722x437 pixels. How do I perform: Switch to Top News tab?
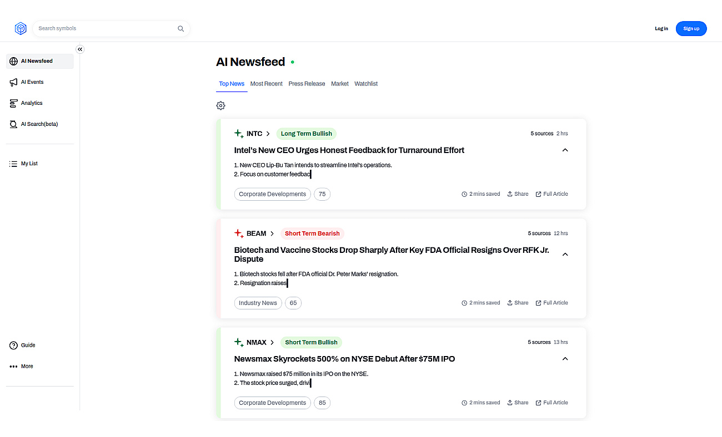tap(232, 84)
